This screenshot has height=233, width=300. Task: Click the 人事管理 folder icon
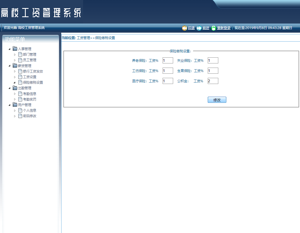pyautogui.click(x=15, y=48)
